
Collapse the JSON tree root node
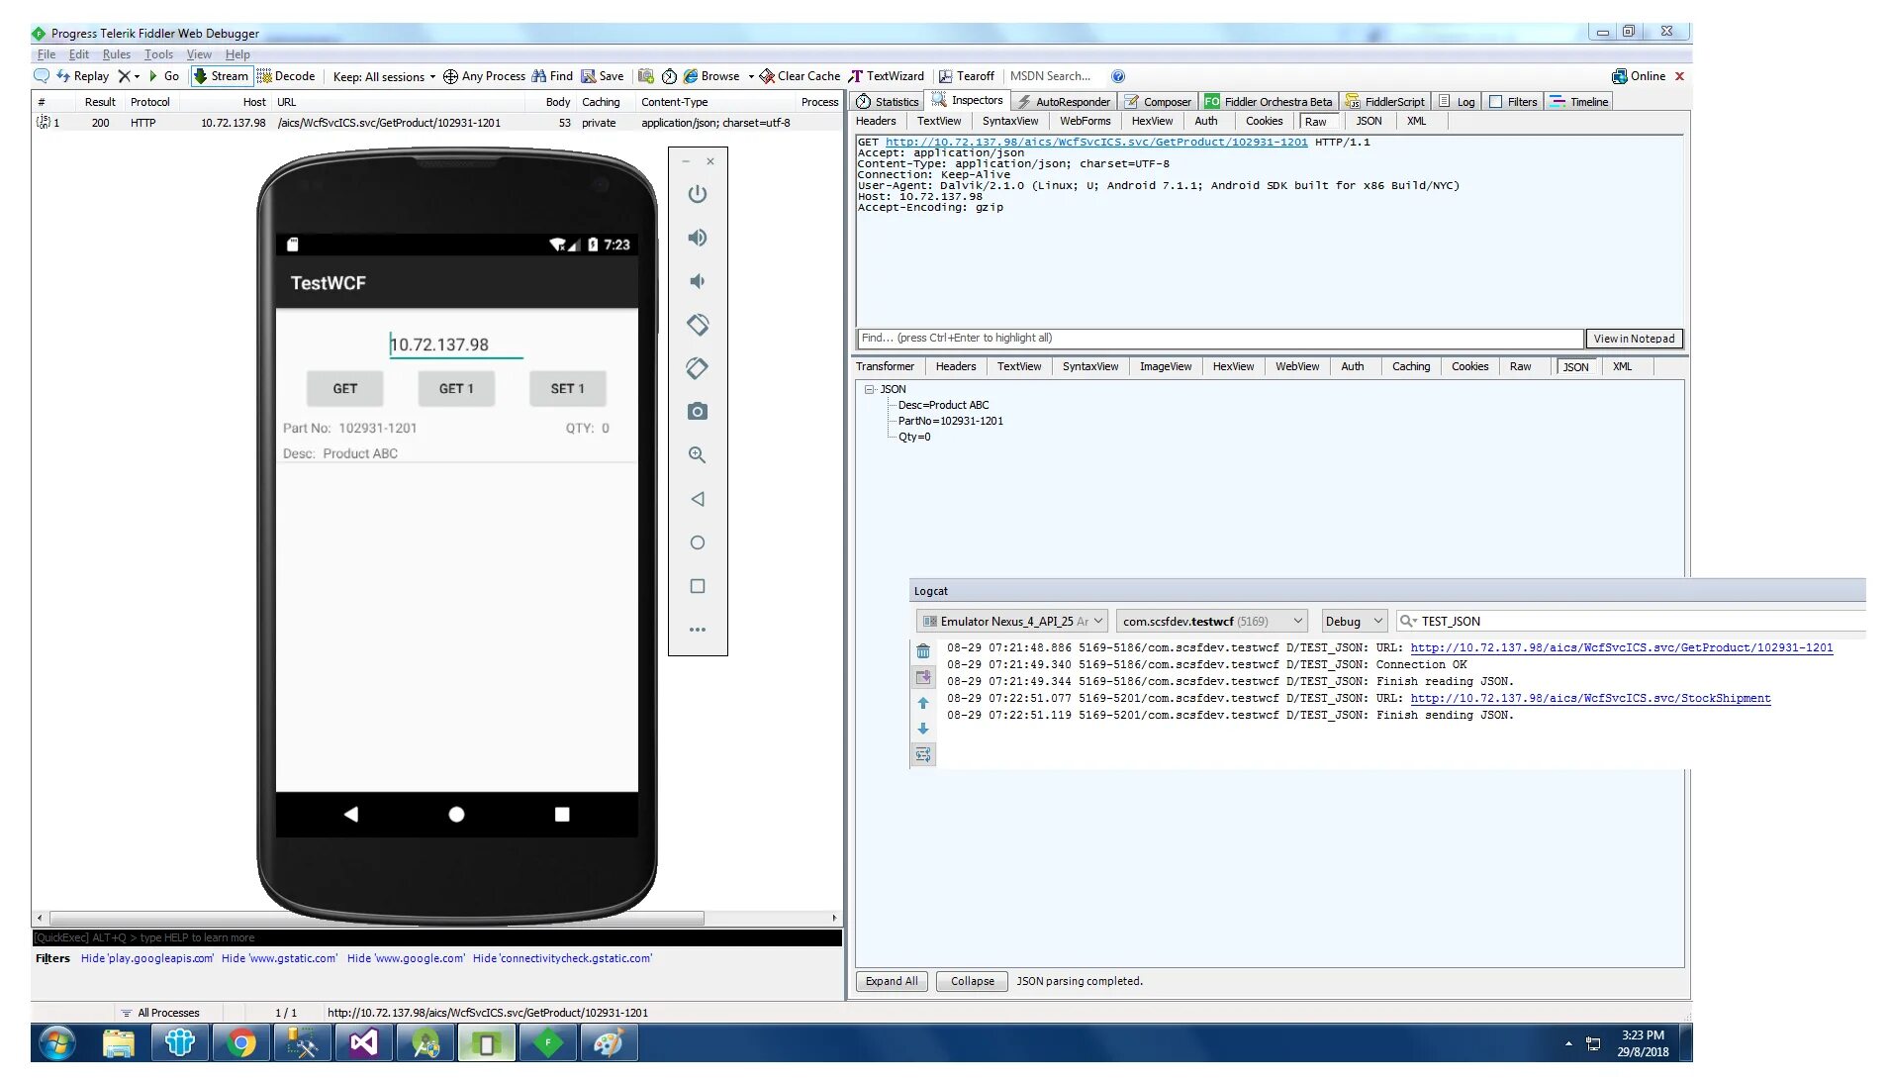(x=870, y=390)
